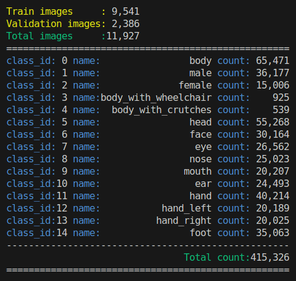Screen dimensions: 296x281
Task: Click the count 24,493 for ear
Action: click(x=273, y=184)
